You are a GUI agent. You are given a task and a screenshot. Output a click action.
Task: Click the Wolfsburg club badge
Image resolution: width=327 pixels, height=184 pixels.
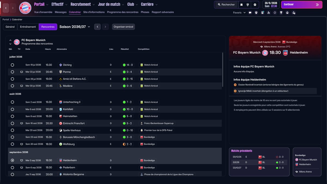point(61,144)
